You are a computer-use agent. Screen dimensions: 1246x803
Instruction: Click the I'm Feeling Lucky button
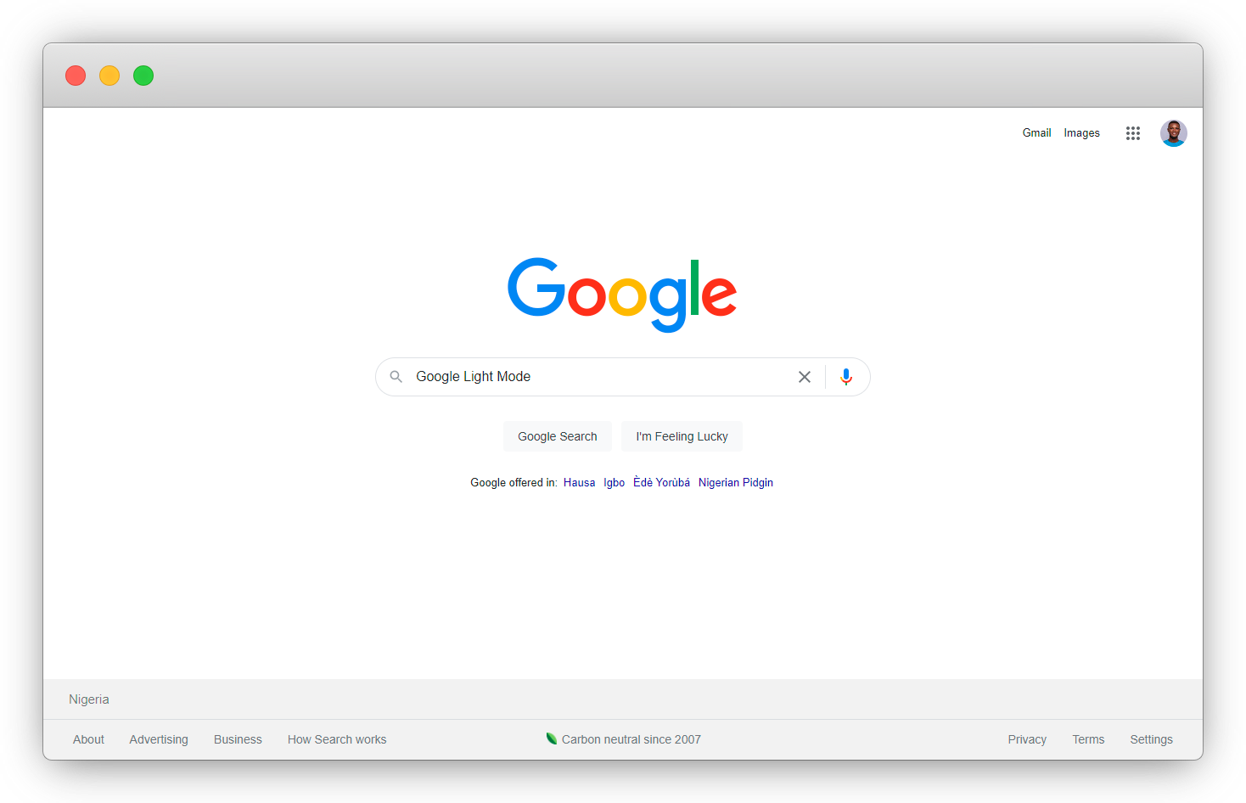(x=682, y=436)
